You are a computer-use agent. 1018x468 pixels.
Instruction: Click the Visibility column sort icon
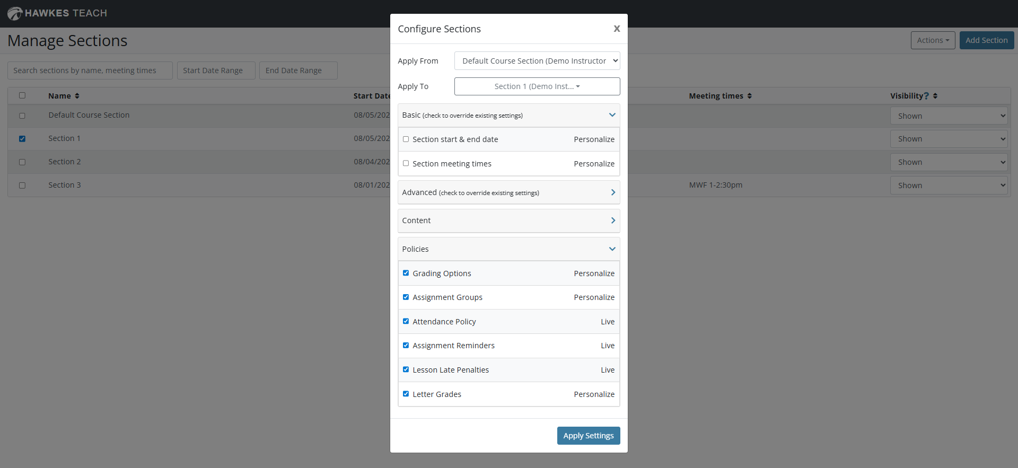935,96
